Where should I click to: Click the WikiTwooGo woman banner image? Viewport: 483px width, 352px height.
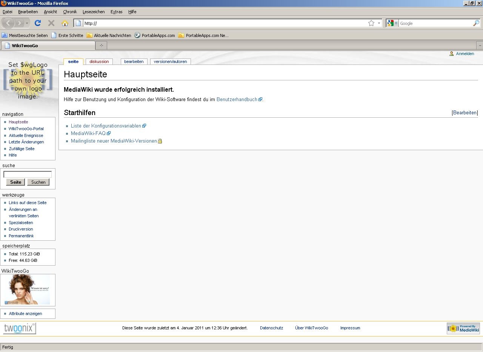pyautogui.click(x=28, y=290)
